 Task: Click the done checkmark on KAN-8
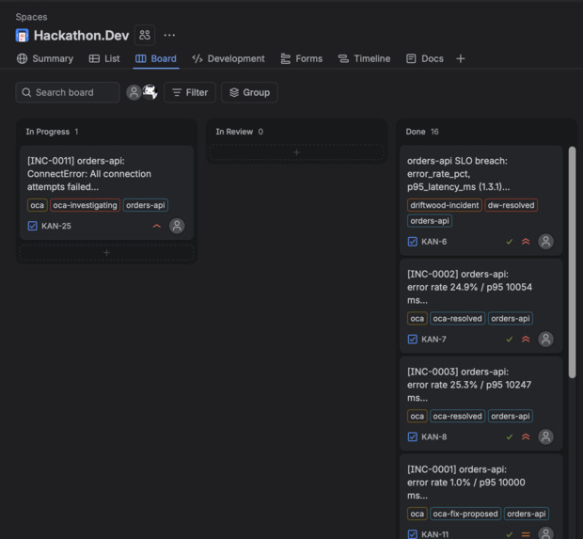click(x=510, y=436)
